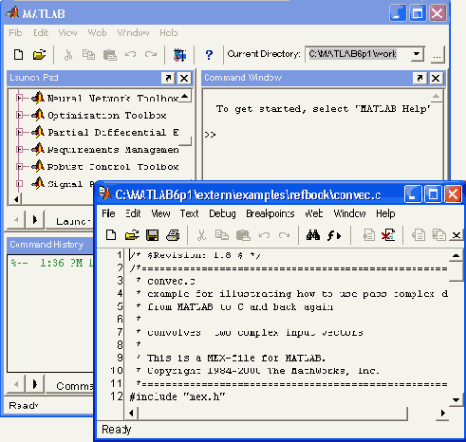466x442 pixels.
Task: Click Paste icon in editor toolbar
Action: point(243,235)
